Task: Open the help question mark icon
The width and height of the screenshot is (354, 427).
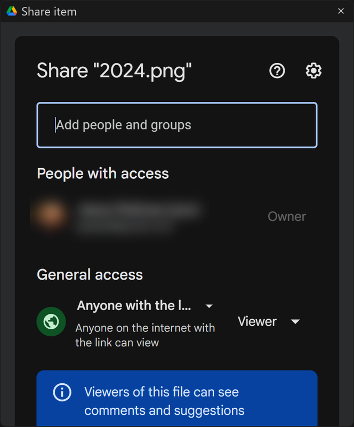Action: 277,71
